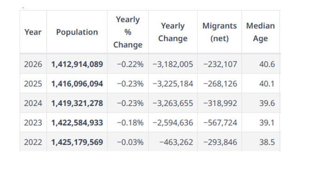Image resolution: width=311 pixels, height=175 pixels.
Task: Click population value 1,416,096,094
Action: (x=77, y=84)
